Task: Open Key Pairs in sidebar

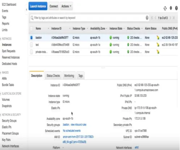Action: point(6,140)
